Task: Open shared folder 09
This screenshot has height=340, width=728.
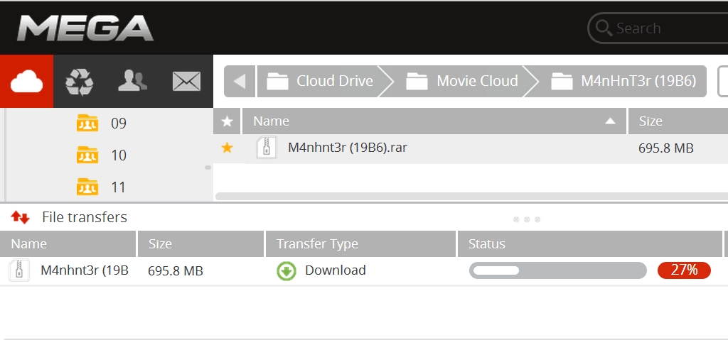Action: point(119,124)
